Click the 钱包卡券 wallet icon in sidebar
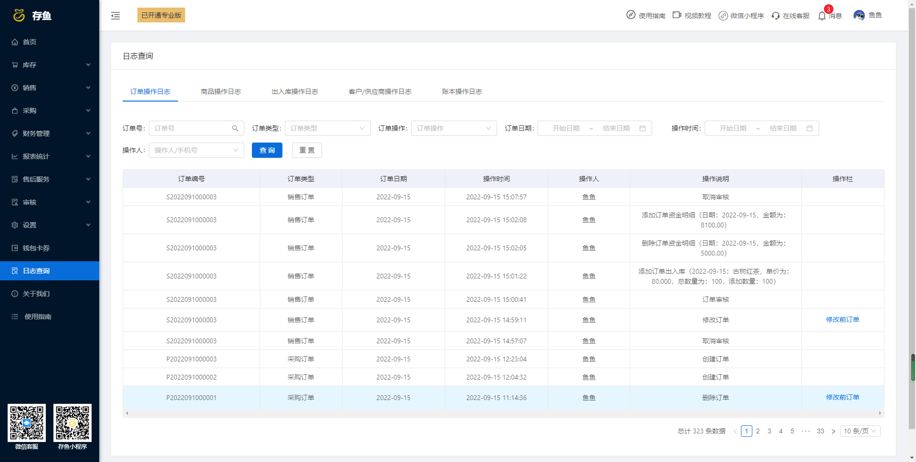Viewport: 916px width, 462px height. tap(15, 248)
